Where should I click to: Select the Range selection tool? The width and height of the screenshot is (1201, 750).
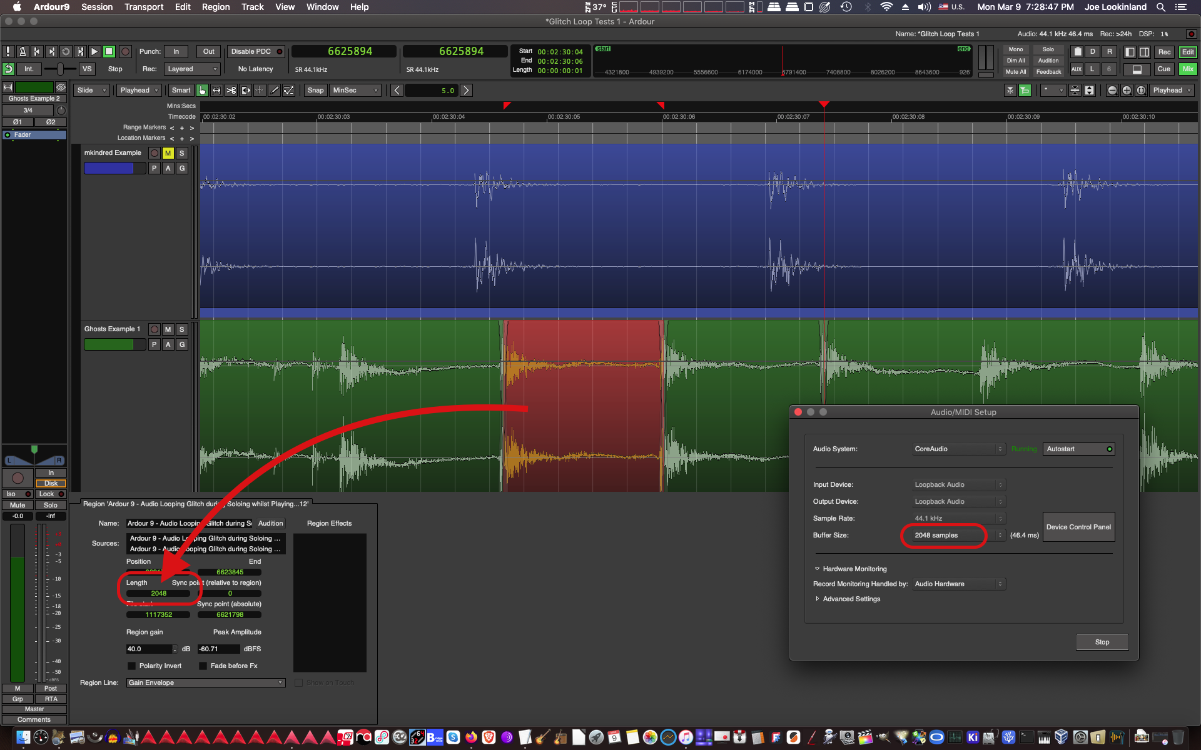pos(216,91)
